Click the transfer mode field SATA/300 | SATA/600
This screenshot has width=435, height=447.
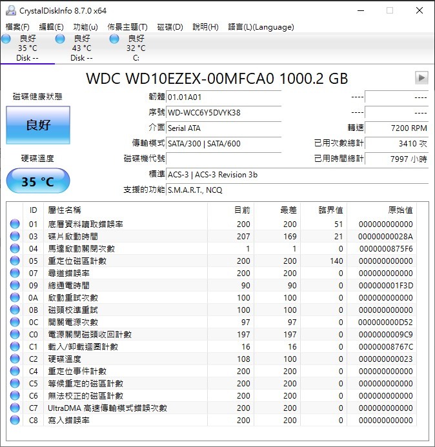[224, 143]
